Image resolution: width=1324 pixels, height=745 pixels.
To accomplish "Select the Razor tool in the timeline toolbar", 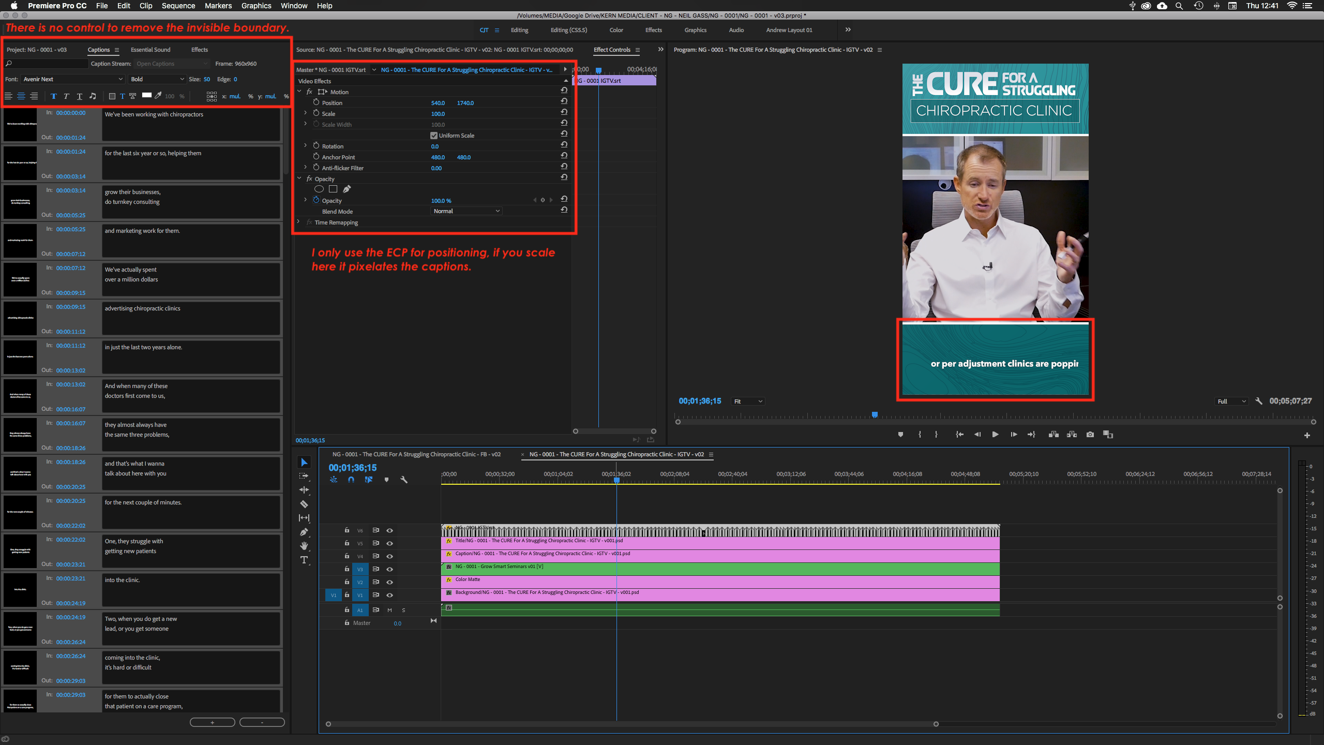I will pos(304,504).
